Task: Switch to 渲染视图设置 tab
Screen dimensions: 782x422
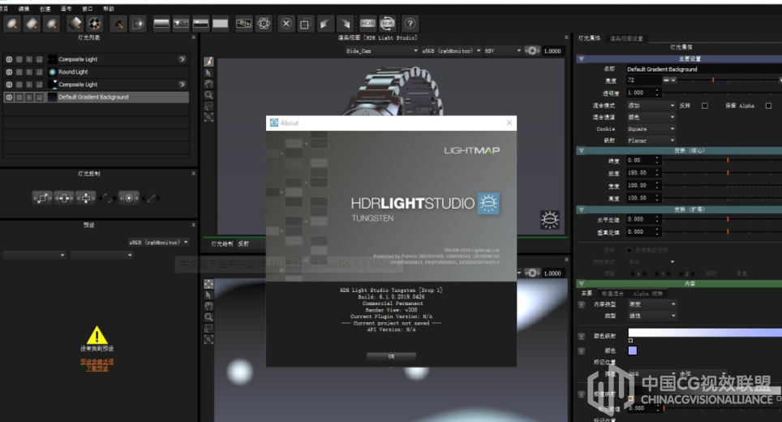Action: pos(626,38)
